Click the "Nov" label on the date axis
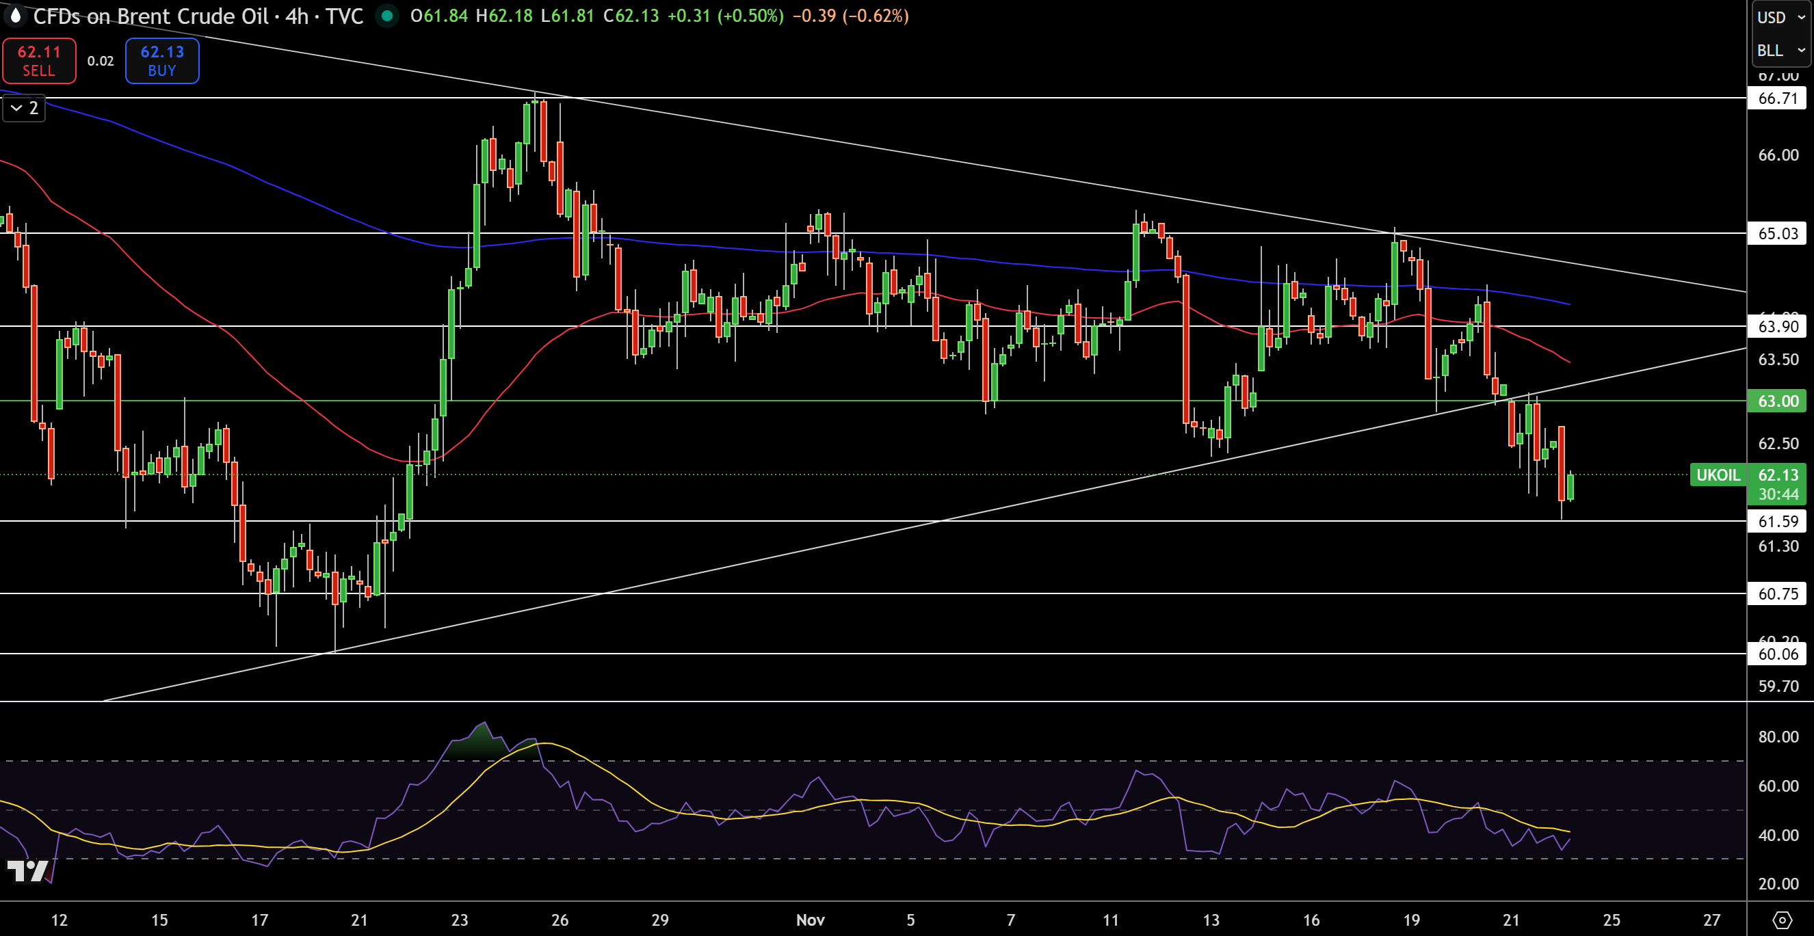 point(810,919)
